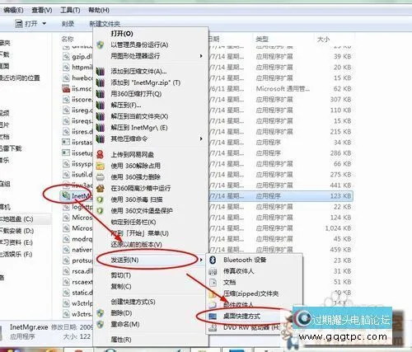Click the gzip.dll file icon

tap(66, 57)
